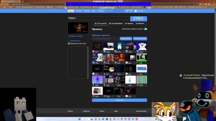Click the Загрузить ещё load more button
Viewport: 216px width, 121px height.
119,100
